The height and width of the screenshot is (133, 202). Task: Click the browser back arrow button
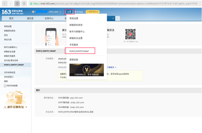(x=5, y=4)
